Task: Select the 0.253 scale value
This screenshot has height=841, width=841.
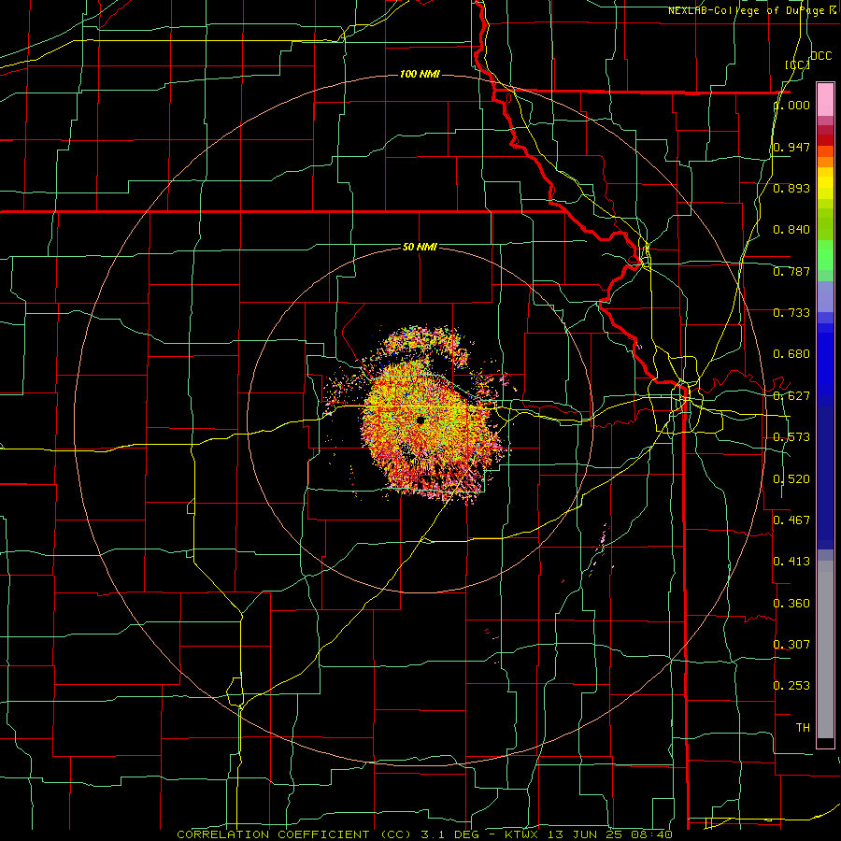Action: (791, 686)
